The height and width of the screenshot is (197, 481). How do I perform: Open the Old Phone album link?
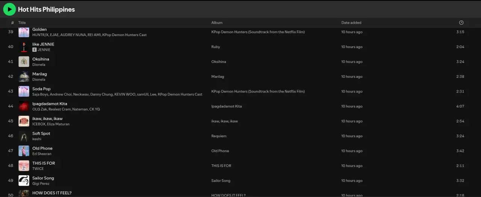220,151
